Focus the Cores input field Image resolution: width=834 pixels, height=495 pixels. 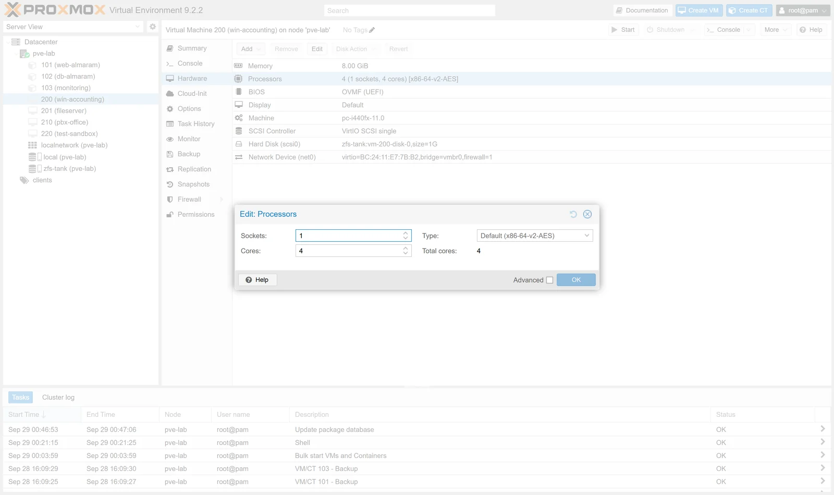[349, 251]
